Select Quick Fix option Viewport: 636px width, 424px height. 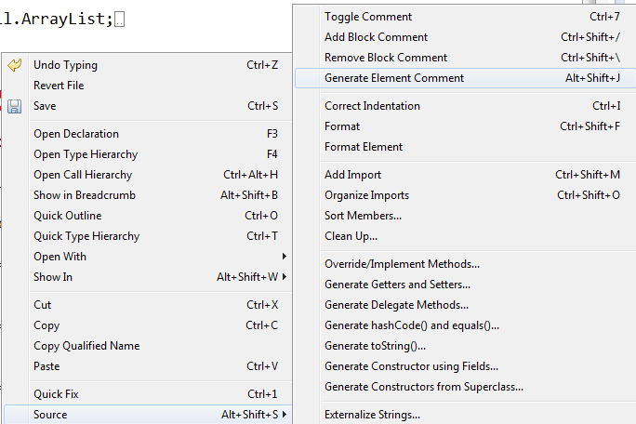(x=56, y=394)
